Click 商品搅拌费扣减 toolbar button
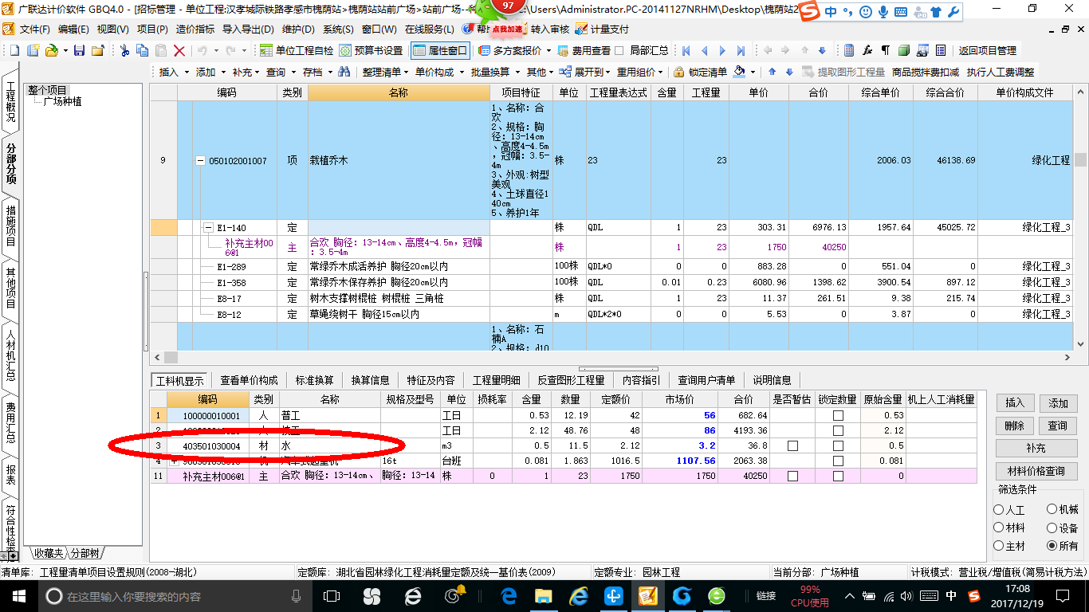The height and width of the screenshot is (612, 1089). [x=926, y=72]
